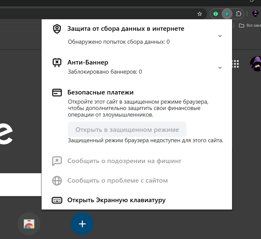This screenshot has width=261, height=239.
Task: Open the Kaspersky Password Manager extension icon
Action: 216,14
